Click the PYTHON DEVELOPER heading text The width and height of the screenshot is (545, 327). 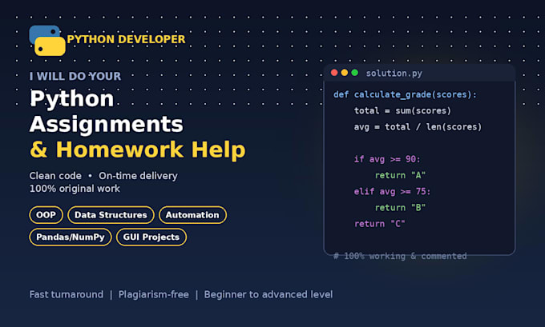126,39
